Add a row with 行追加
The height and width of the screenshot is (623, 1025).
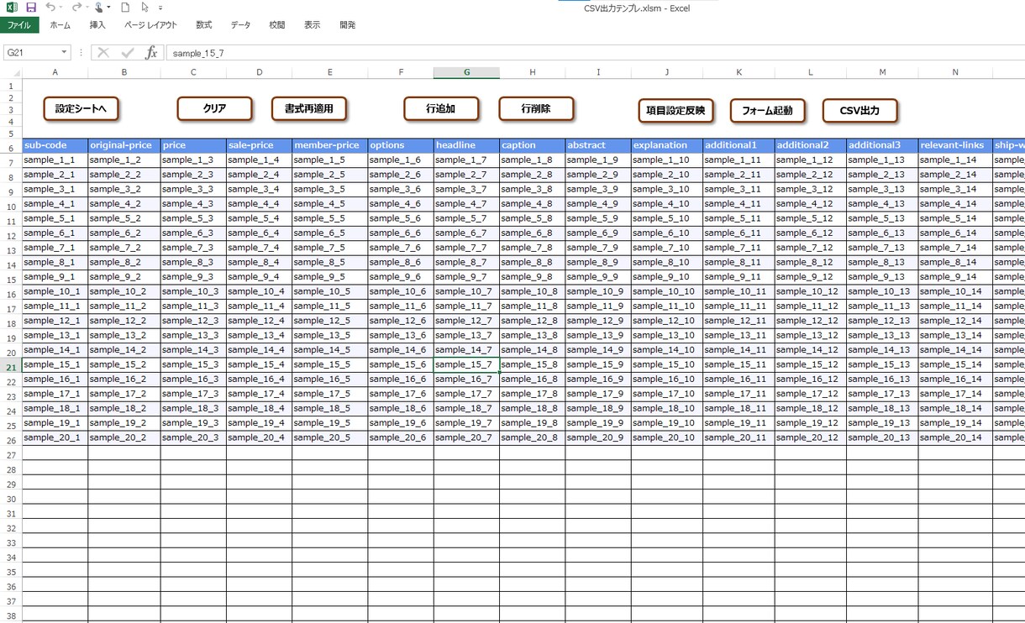(x=441, y=108)
